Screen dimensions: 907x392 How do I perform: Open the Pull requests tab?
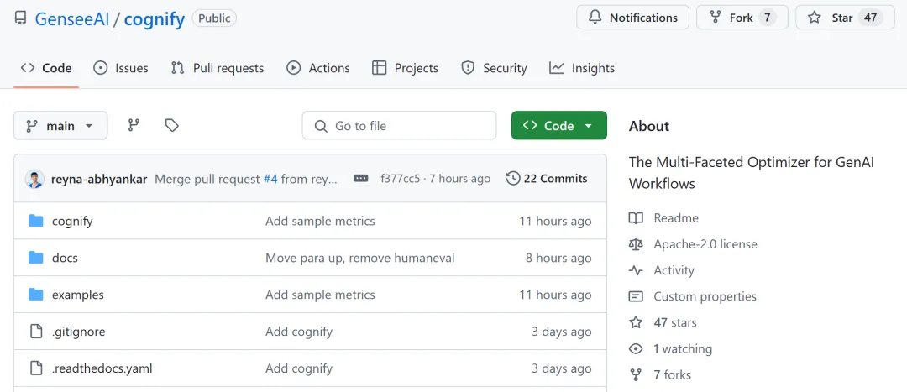(x=218, y=68)
